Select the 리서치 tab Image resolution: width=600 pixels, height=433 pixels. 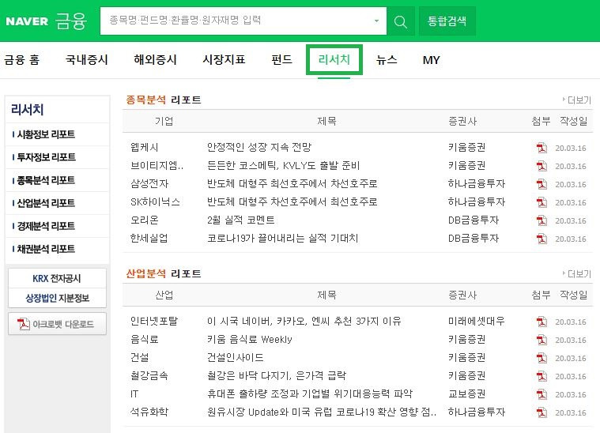(334, 60)
